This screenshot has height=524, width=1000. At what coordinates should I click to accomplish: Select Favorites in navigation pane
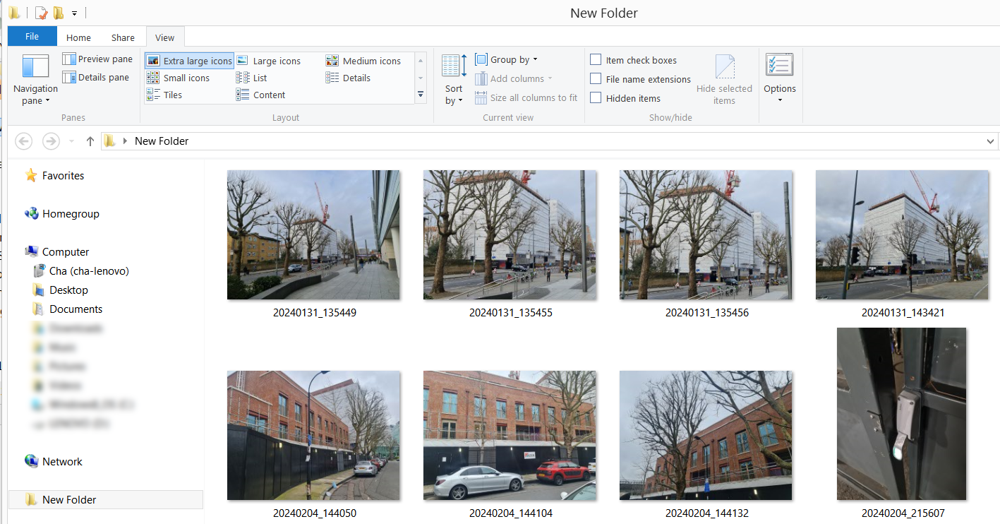pos(55,176)
